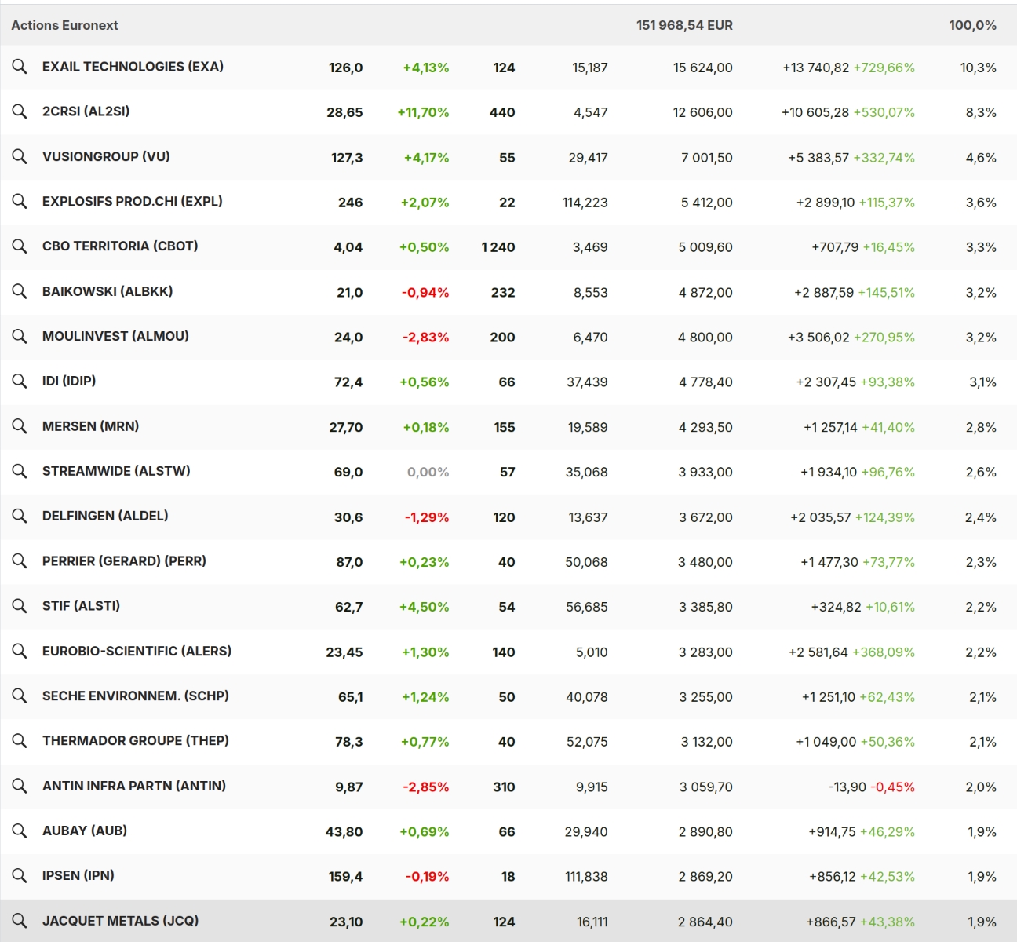Screen dimensions: 1017x942
Task: Click the search icon beside STIF (ALSTI)
Action: [x=20, y=606]
